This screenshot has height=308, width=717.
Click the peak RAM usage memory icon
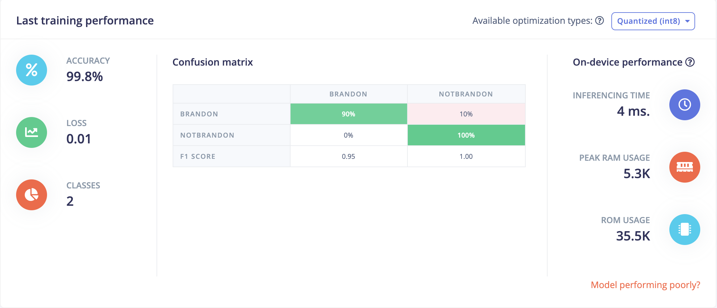pos(684,167)
